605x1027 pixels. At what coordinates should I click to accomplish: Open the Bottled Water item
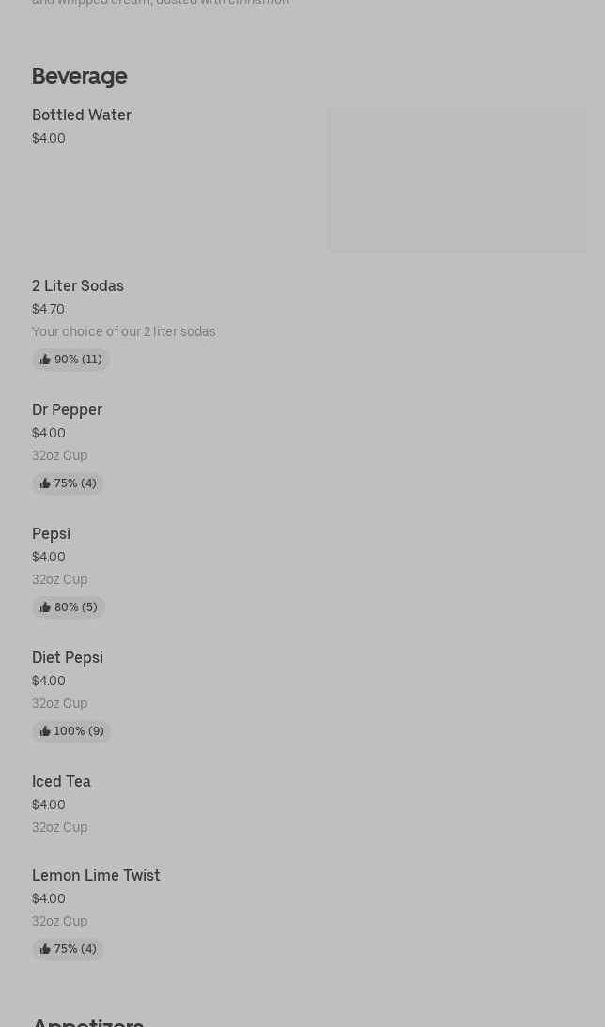(x=82, y=115)
